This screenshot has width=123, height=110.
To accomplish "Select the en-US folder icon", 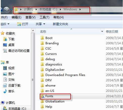I will 42,91.
